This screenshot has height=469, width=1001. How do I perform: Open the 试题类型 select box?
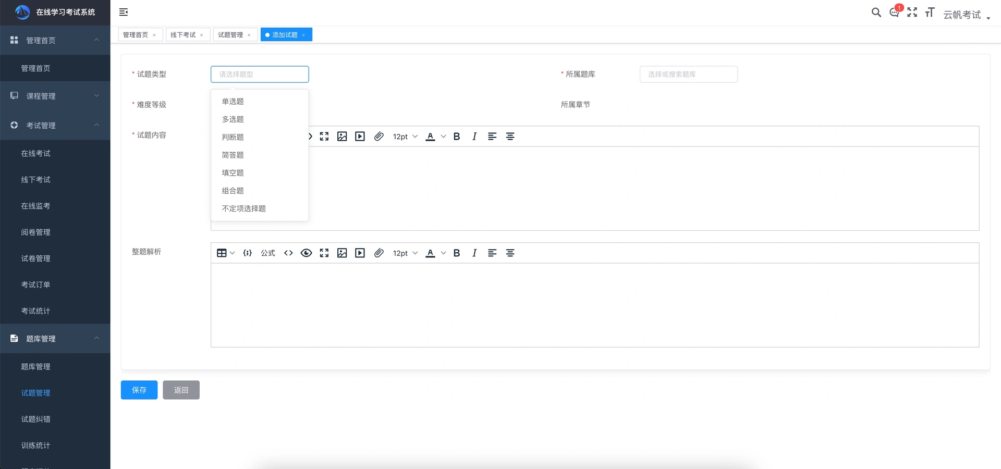260,74
